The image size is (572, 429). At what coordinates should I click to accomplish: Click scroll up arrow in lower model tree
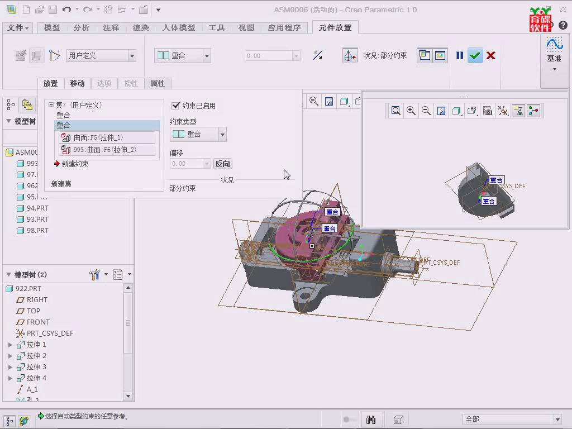click(128, 288)
